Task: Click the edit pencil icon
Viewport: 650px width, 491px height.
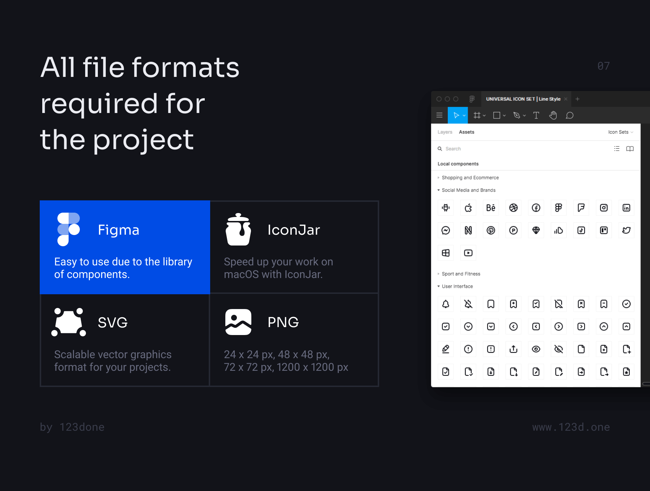Action: (x=446, y=349)
